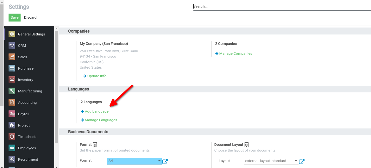Discard the settings changes
Image resolution: width=371 pixels, height=168 pixels.
coord(30,18)
